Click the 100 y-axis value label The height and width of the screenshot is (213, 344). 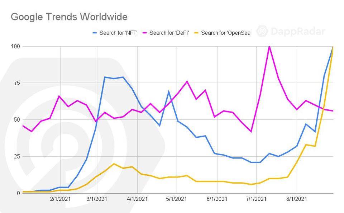[15, 46]
